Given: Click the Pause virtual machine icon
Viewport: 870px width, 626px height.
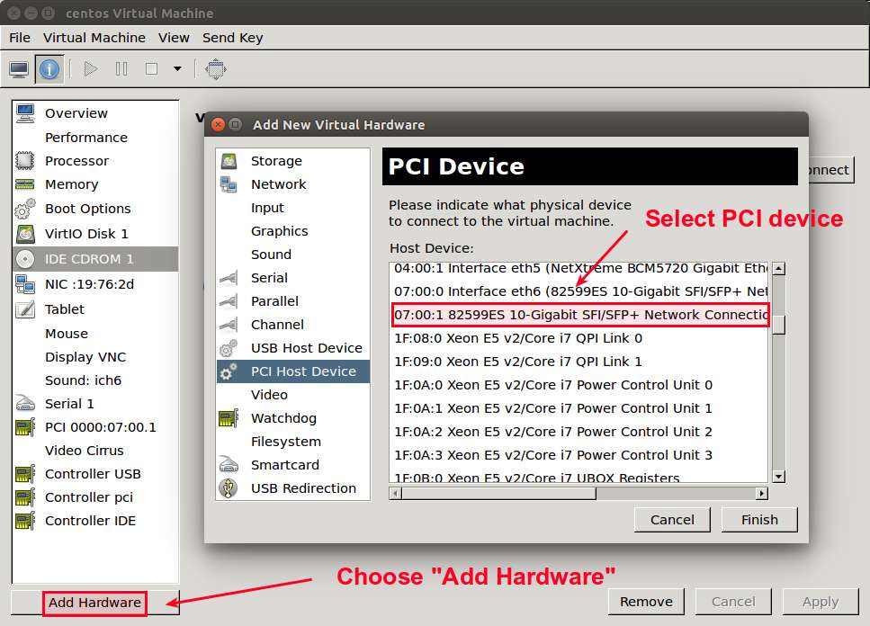Looking at the screenshot, I should coord(121,69).
